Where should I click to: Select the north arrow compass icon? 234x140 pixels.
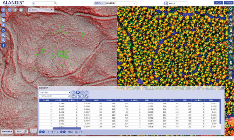[x=3, y=25]
